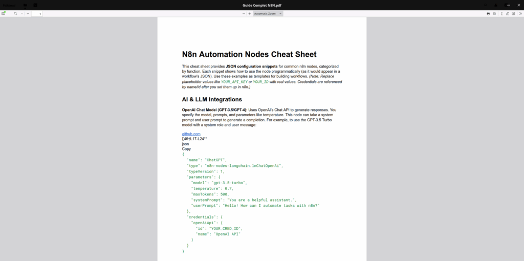Click the '"typeVersion": 1' code line
This screenshot has height=261, width=524.
[x=206, y=171]
